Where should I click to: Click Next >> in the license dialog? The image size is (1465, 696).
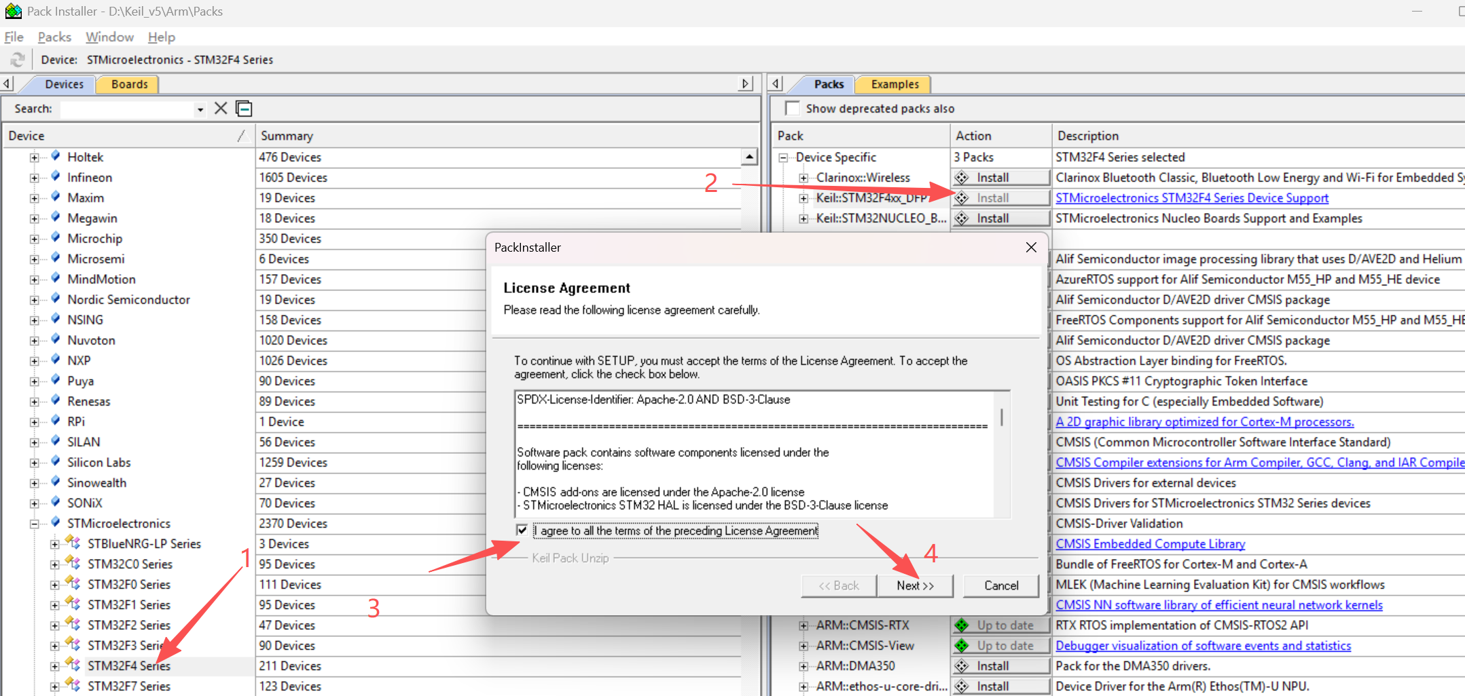(x=915, y=585)
